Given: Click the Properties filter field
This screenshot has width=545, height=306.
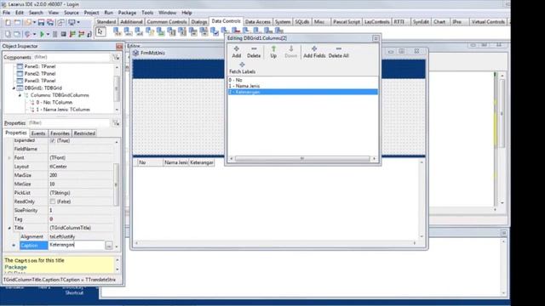Looking at the screenshot, I should click(68, 123).
